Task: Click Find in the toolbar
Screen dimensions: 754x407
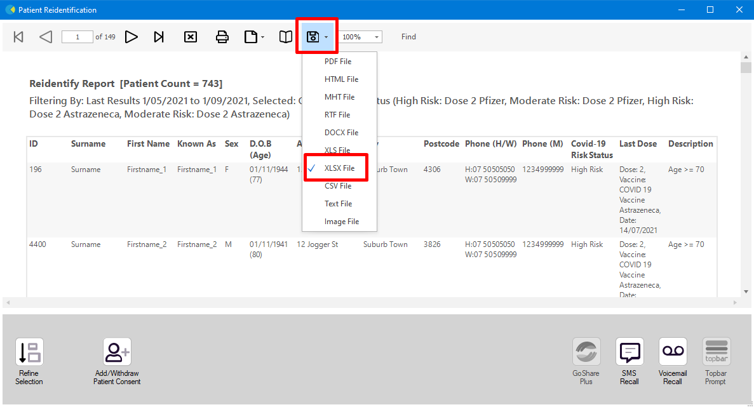Action: tap(408, 37)
